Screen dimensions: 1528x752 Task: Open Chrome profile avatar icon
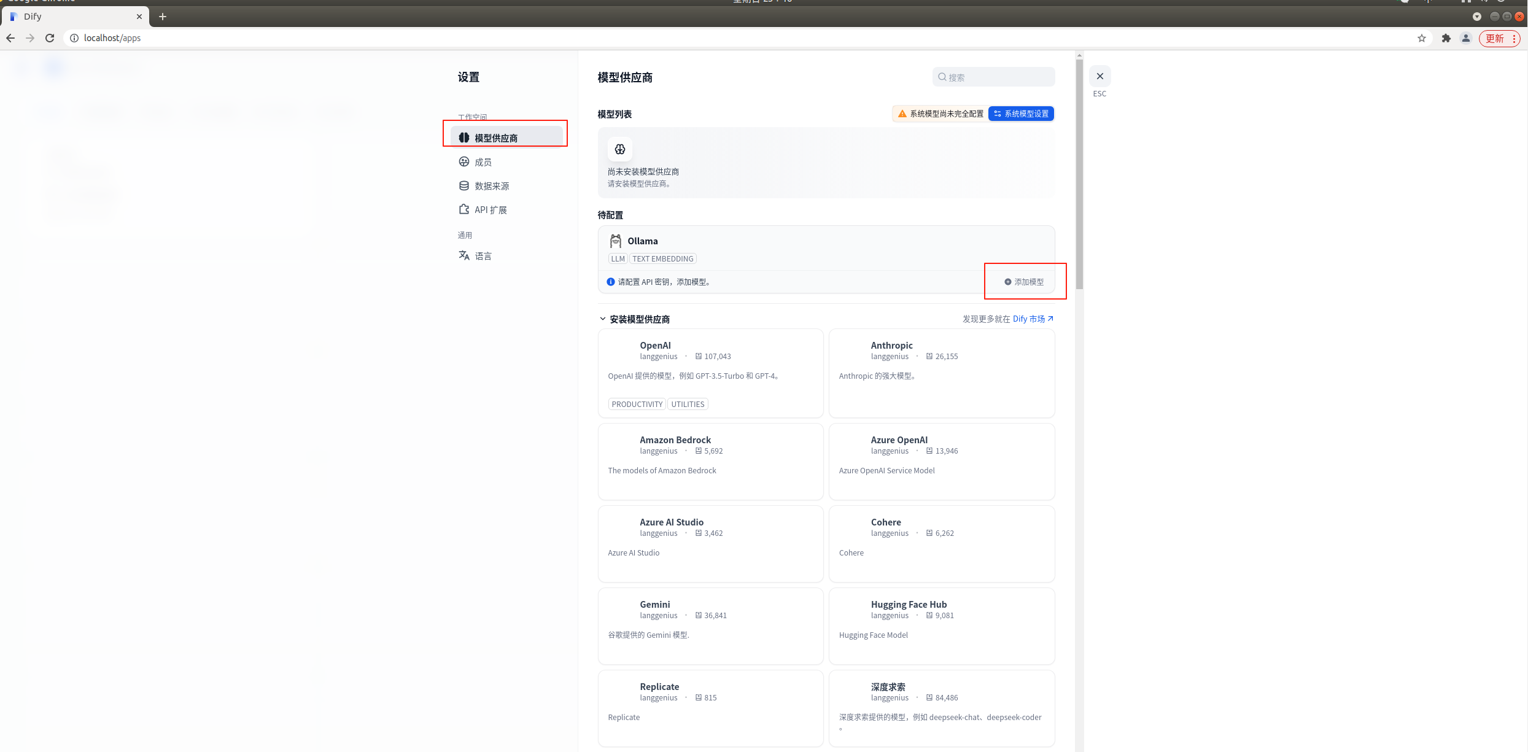1465,38
